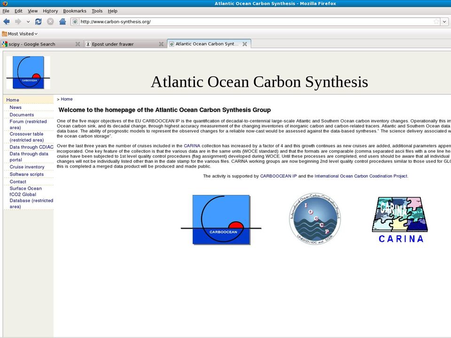Viewport: 451px width, 338px height.
Task: Open the Cruise inventory link
Action: (27, 167)
